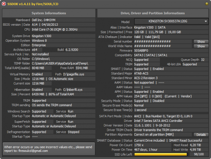The width and height of the screenshot is (211, 159).
Task: Click Driver value Intel 7 Series SATA AHCI Controller
Action: coord(158,121)
